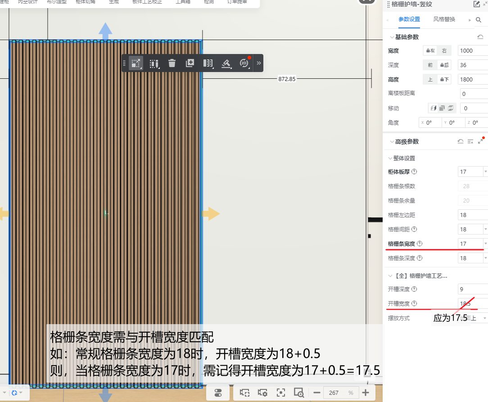Switch to the 风格替换 tab
The image size is (488, 402).
coord(444,19)
